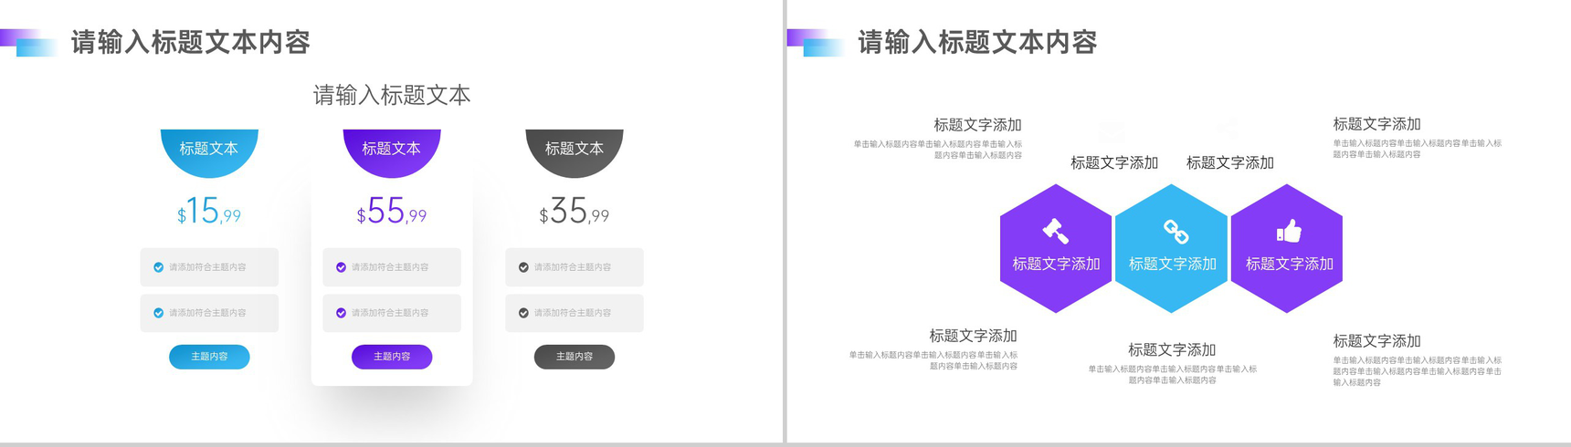Image resolution: width=1571 pixels, height=447 pixels.
Task: Click the blue checkmark in first $15 feature
Action: [x=159, y=267]
